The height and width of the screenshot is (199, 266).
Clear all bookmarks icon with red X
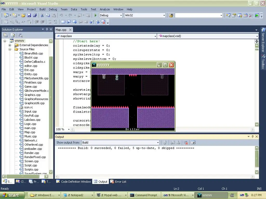103,22
